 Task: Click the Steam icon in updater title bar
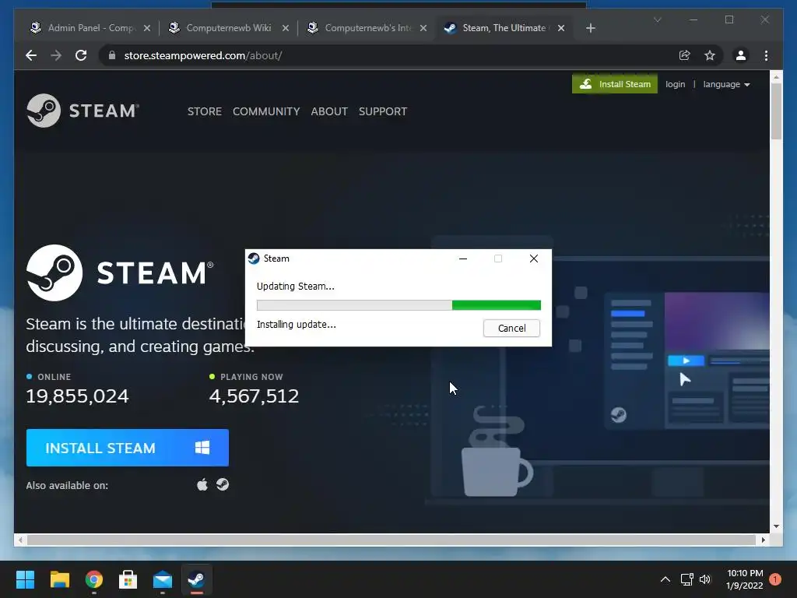[x=254, y=259]
